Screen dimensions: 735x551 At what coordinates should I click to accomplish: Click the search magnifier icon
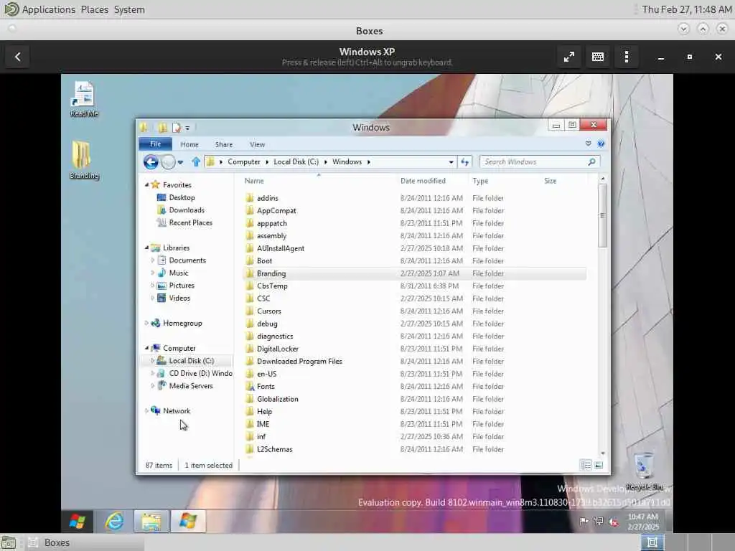click(x=591, y=161)
